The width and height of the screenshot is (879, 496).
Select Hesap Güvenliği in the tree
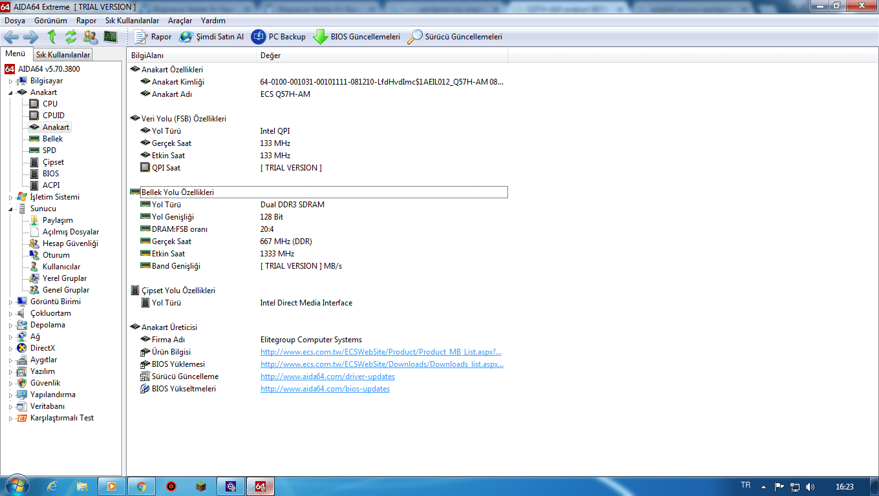[70, 243]
